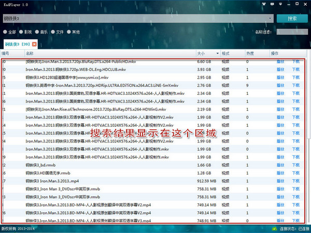The width and height of the screenshot is (311, 233).
Task: Select the 影视 filter radio button
Action: [x=22, y=32]
